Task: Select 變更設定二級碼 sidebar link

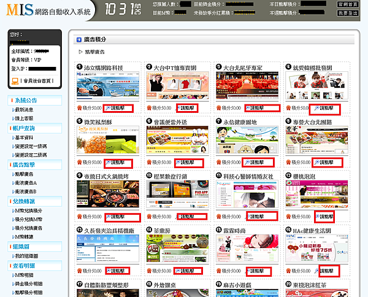Action: [x=31, y=155]
